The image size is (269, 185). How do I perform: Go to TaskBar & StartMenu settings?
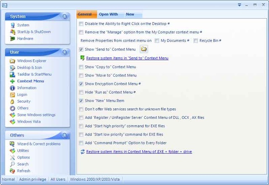[x=34, y=74]
